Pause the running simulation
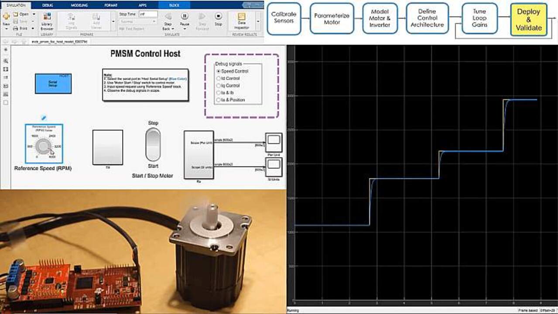 point(185,17)
